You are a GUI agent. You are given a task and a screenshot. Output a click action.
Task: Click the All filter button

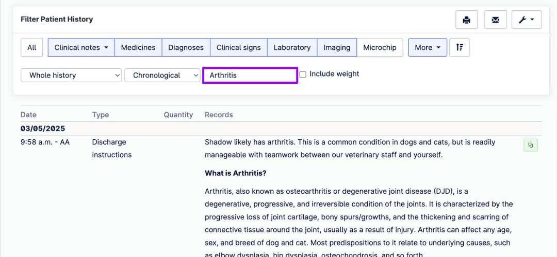pos(32,47)
